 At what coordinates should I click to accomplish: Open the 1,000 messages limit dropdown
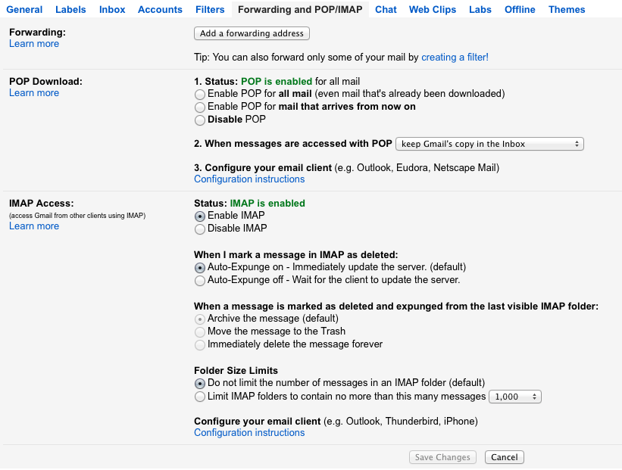(515, 397)
